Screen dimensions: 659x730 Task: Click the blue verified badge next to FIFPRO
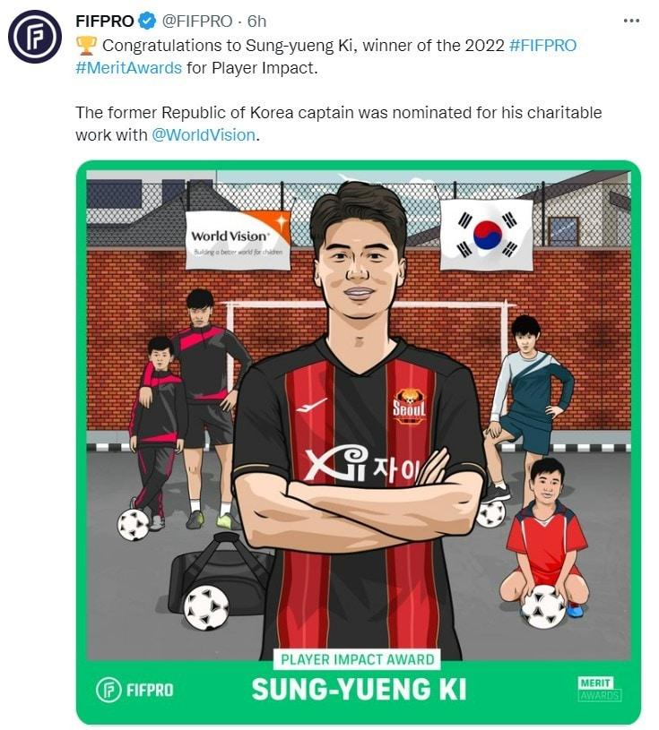tap(148, 21)
